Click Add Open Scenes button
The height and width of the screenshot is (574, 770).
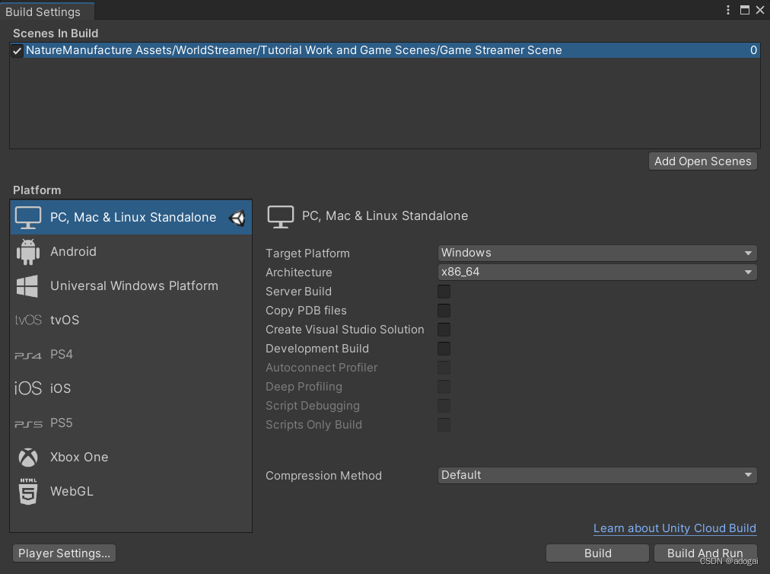tap(703, 161)
